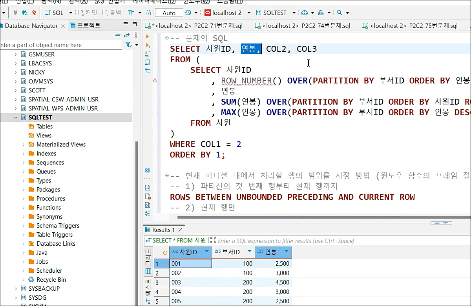This screenshot has width=471, height=306.
Task: Open the localhost 2 connection dropdown
Action: [x=249, y=13]
